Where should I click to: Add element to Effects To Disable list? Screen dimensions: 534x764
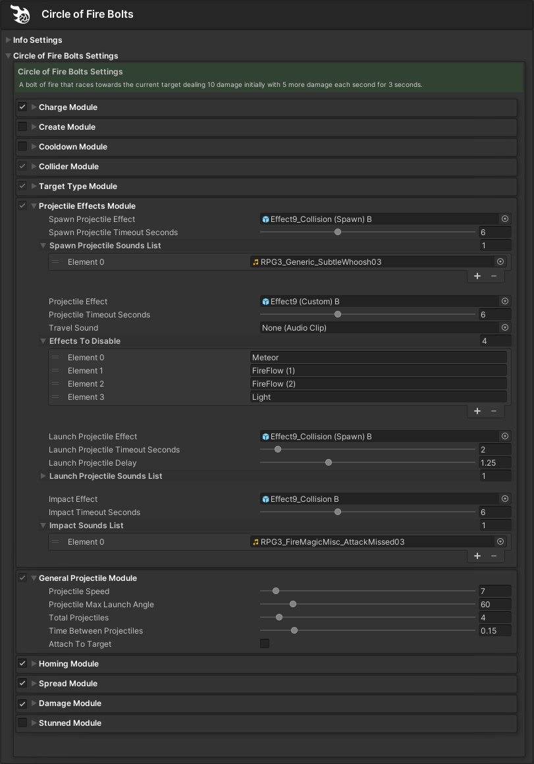tap(477, 411)
